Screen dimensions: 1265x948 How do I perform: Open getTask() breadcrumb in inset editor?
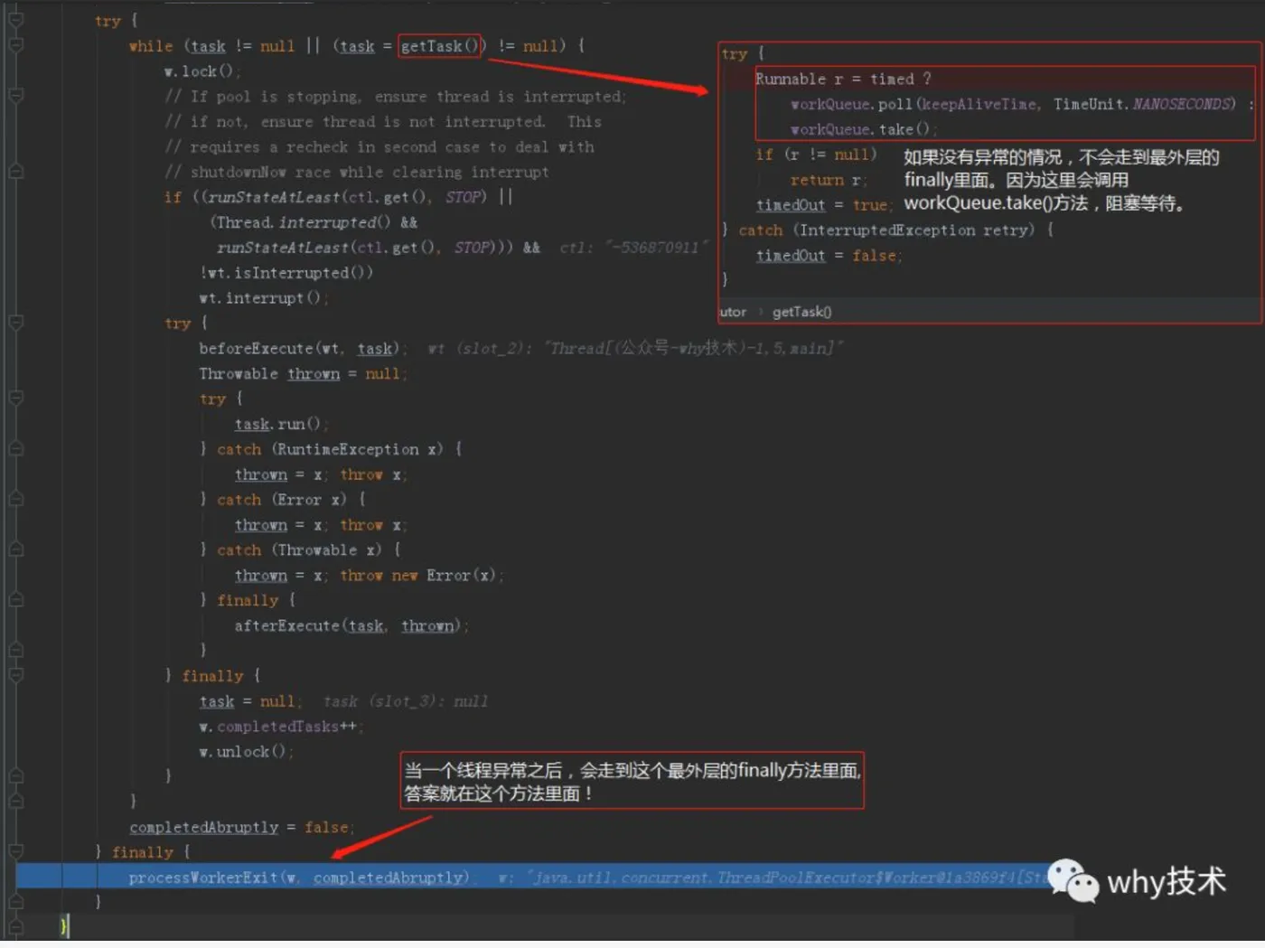coord(801,312)
